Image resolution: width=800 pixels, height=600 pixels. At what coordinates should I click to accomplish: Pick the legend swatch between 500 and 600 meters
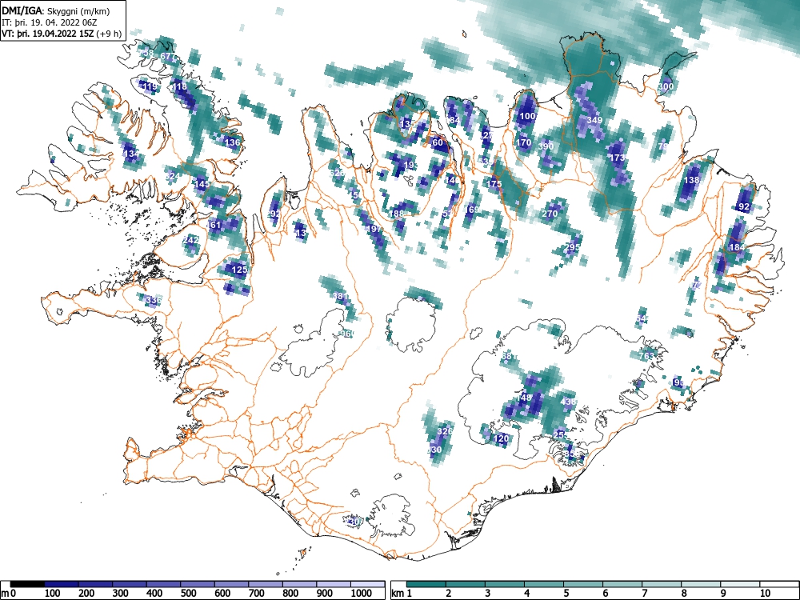pyautogui.click(x=198, y=584)
